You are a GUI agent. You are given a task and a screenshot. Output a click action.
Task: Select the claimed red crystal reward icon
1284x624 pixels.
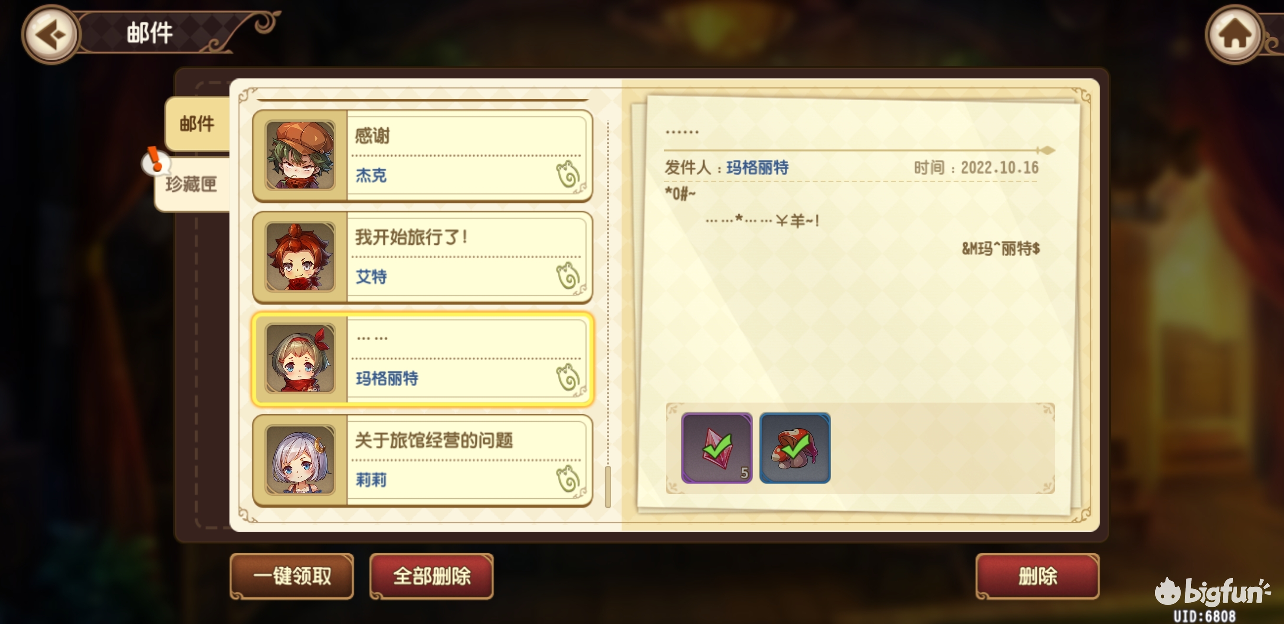717,448
